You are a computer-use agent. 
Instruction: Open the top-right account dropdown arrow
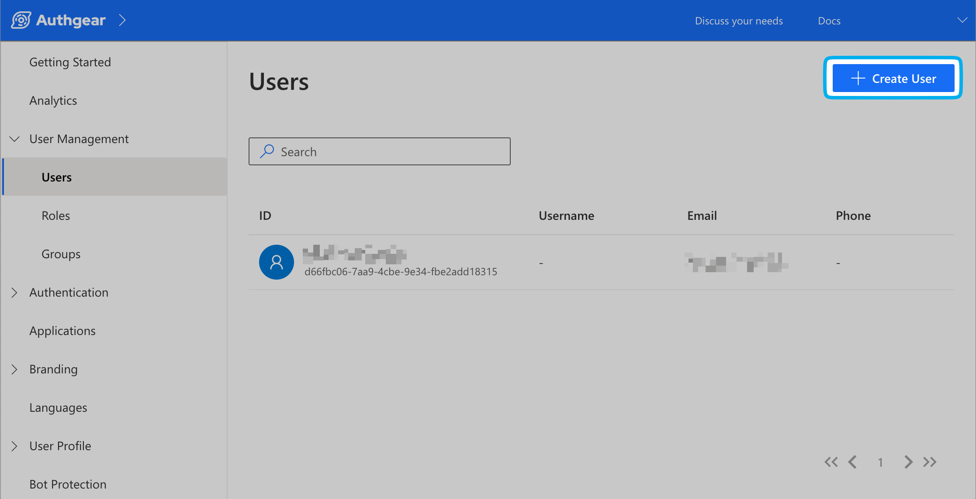962,21
